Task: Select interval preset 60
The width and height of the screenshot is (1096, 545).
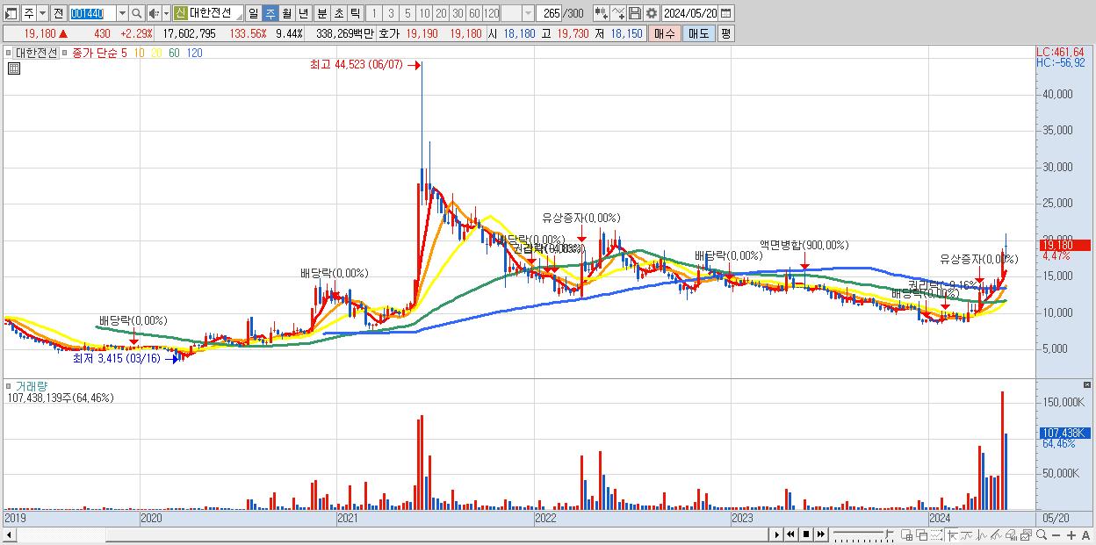Action: (474, 13)
